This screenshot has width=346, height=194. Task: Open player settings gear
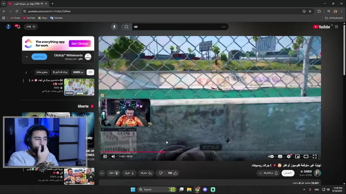point(289,156)
